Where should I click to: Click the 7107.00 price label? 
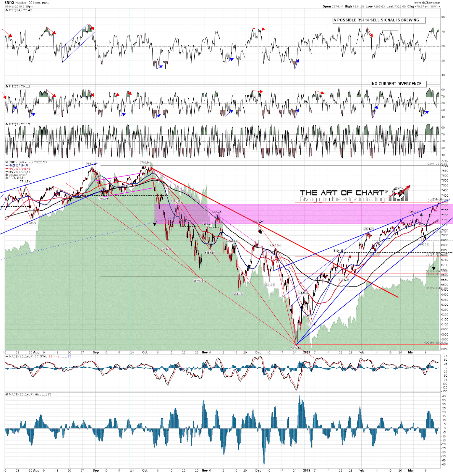point(258,222)
